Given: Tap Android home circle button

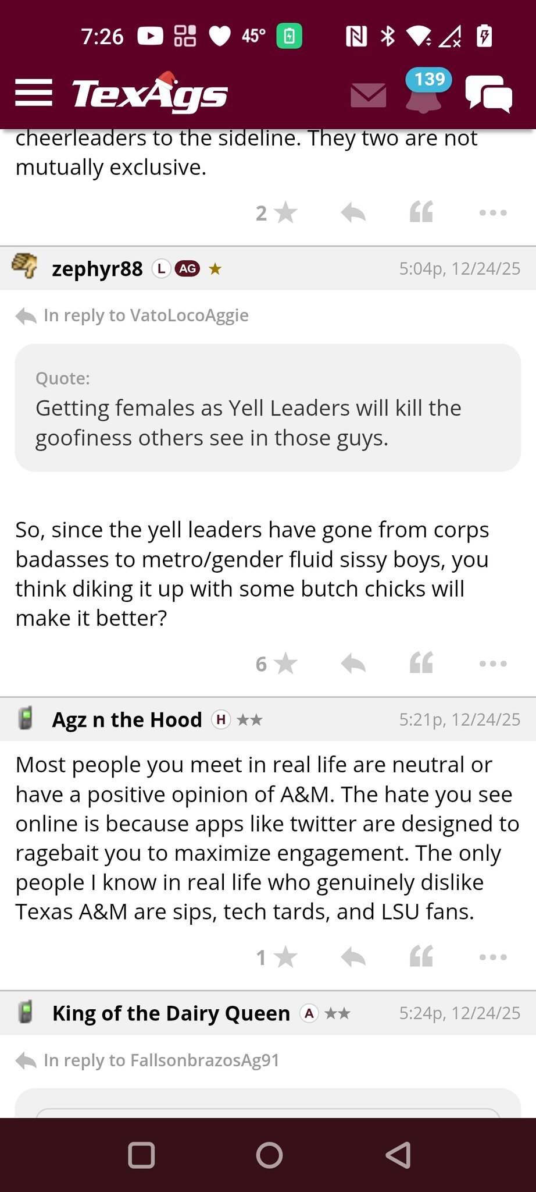Looking at the screenshot, I should (269, 1155).
